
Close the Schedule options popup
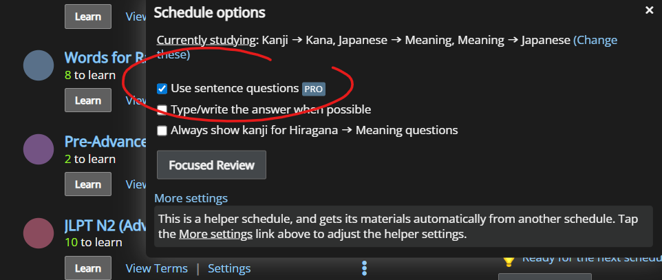[649, 10]
